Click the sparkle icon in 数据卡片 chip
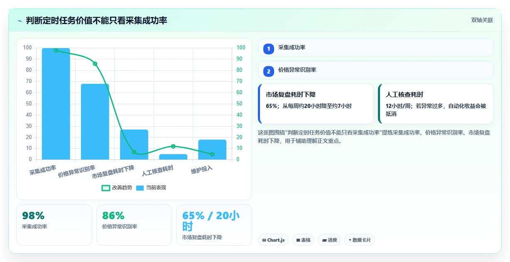The width and height of the screenshot is (510, 262). tap(350, 240)
